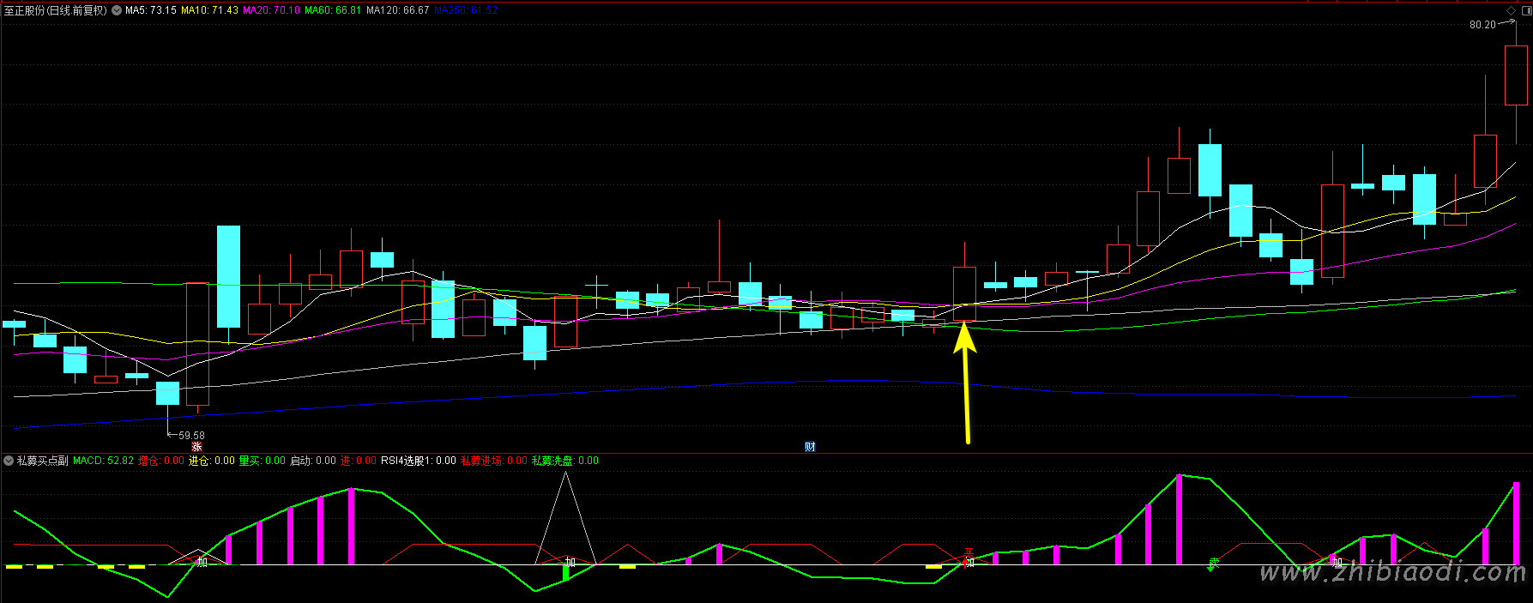Click the 80.20 high price label
Image resolution: width=1533 pixels, height=603 pixels.
pyautogui.click(x=1482, y=25)
